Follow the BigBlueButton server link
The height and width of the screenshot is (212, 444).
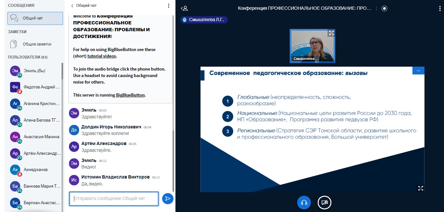click(x=130, y=95)
